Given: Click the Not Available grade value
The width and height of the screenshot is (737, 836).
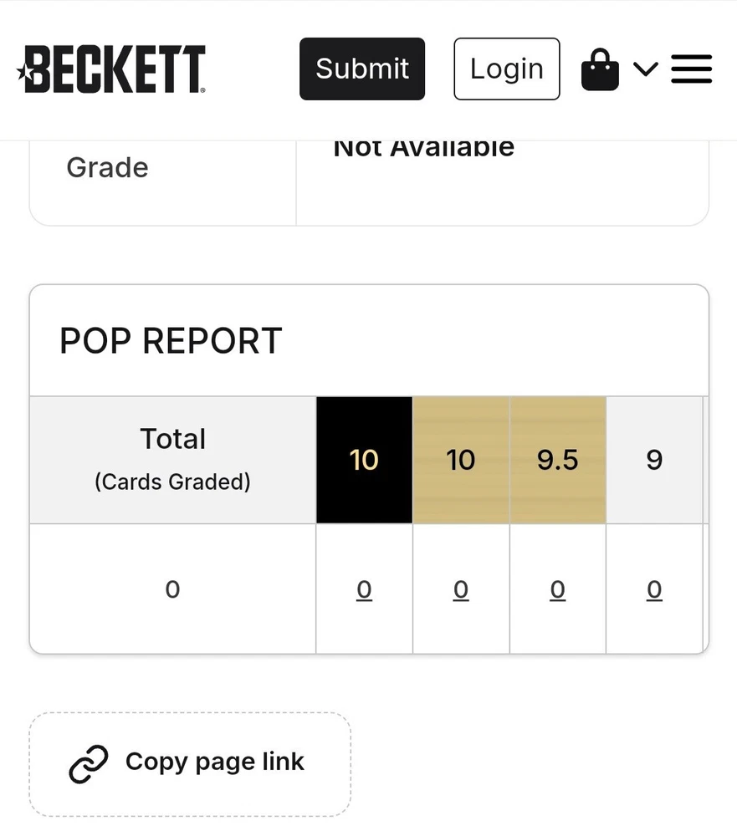Looking at the screenshot, I should coord(423,149).
